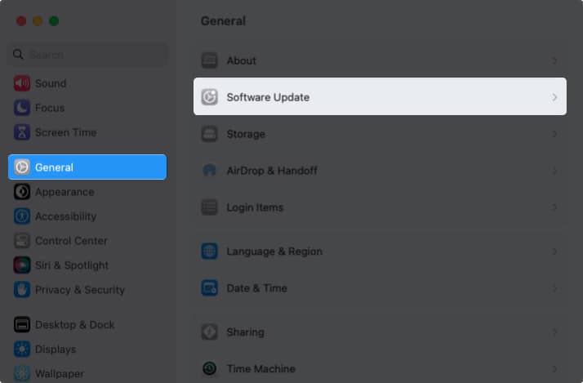Open Software Update via its chevron
This screenshot has width=583, height=383.
(x=554, y=97)
